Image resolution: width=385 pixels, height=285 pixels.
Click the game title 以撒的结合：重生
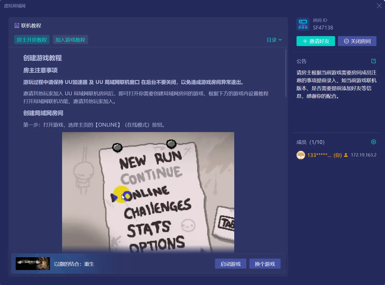coord(74,264)
